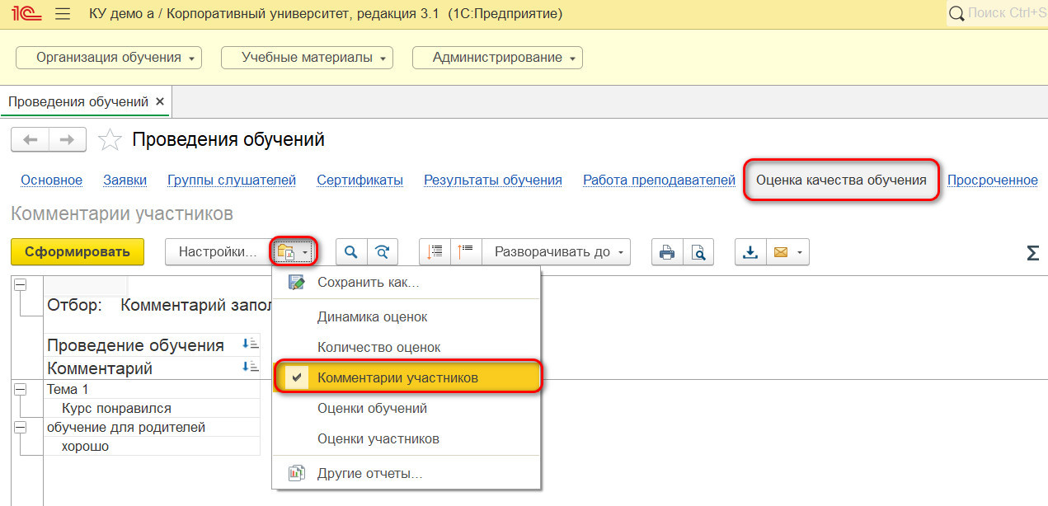The width and height of the screenshot is (1048, 506).
Task: Open the report variants icon button
Action: click(x=294, y=251)
